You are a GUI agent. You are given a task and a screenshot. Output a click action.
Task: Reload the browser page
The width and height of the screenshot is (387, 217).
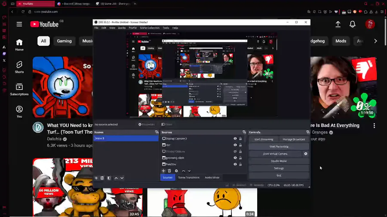click(x=23, y=12)
